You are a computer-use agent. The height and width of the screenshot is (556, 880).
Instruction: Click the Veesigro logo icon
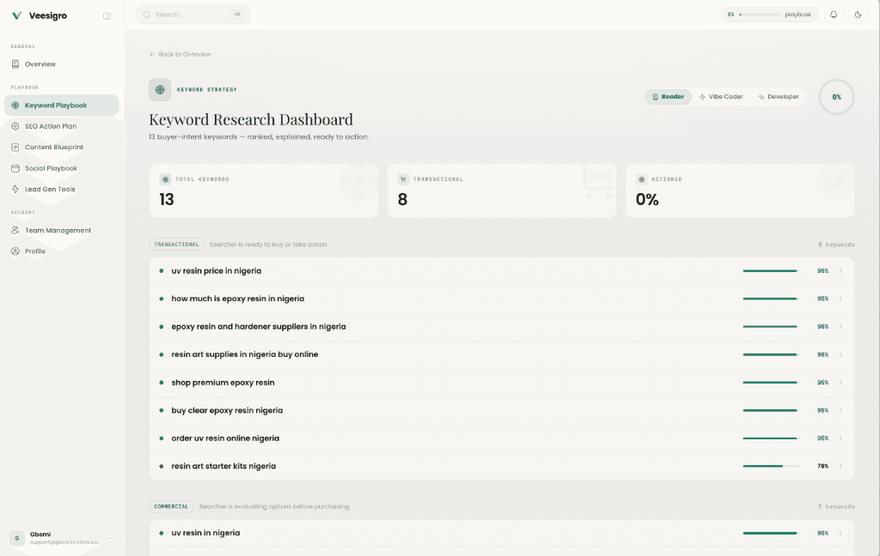pos(17,15)
